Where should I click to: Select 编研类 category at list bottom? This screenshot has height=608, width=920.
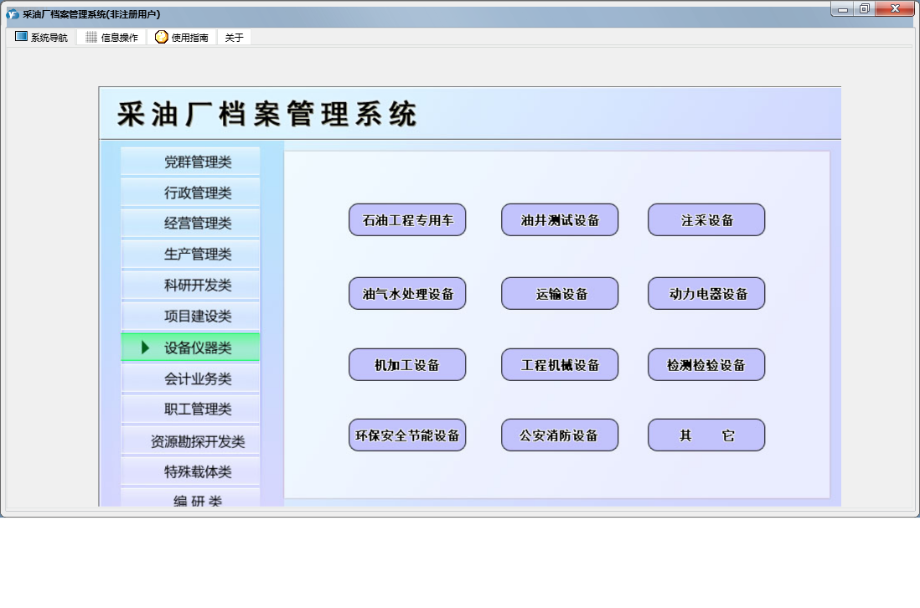click(x=190, y=497)
